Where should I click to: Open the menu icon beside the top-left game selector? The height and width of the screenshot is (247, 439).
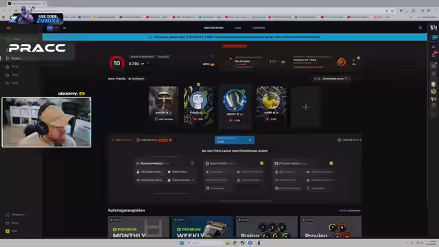(64, 27)
